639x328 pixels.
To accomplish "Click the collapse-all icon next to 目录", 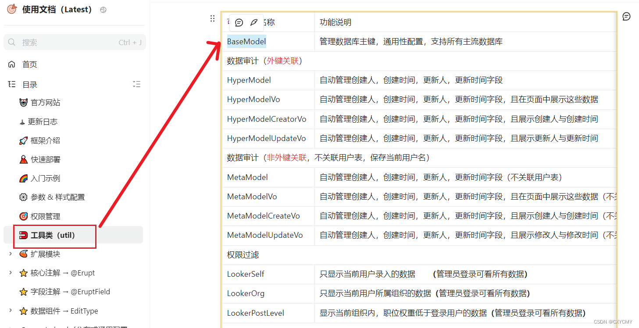I will (x=136, y=84).
